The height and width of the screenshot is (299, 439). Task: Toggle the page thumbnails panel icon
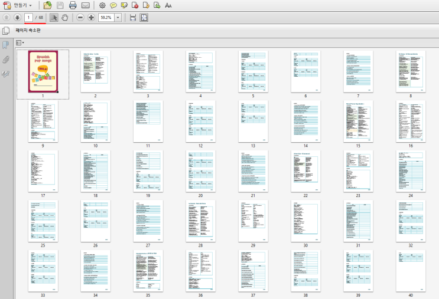pyautogui.click(x=6, y=31)
